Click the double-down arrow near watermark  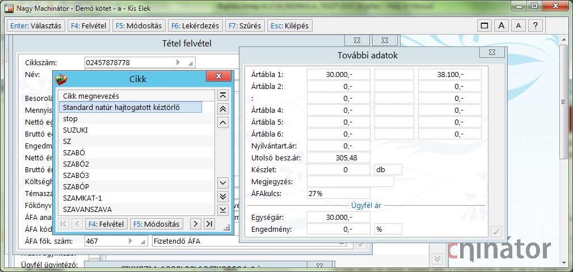[x=437, y=258]
